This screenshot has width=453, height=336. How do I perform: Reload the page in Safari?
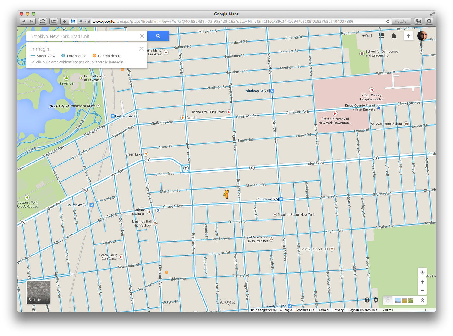click(x=388, y=21)
